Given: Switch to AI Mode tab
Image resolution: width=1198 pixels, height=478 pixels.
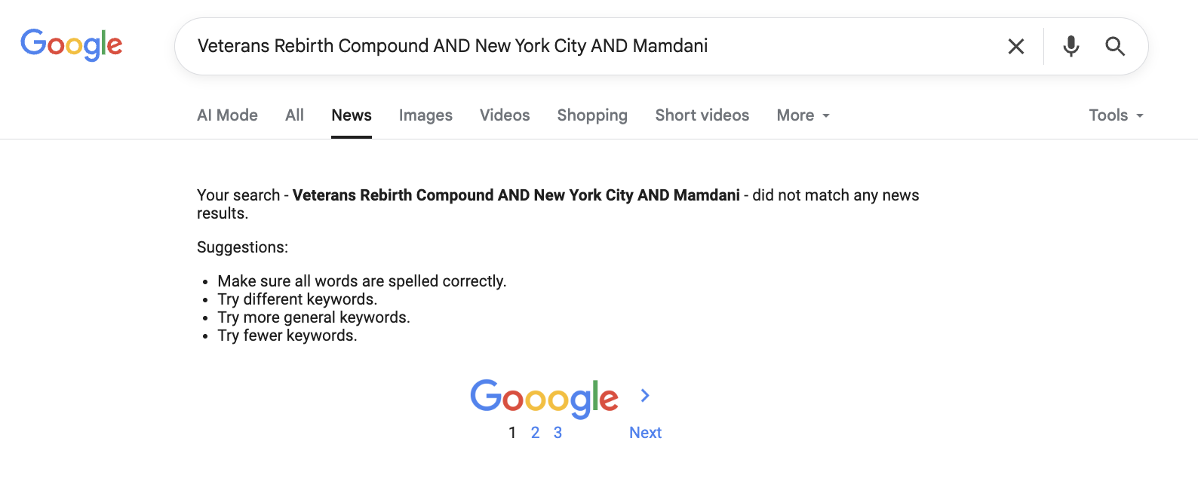Looking at the screenshot, I should 227,115.
